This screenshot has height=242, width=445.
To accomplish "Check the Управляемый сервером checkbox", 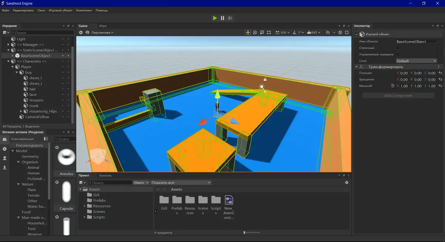I will (x=398, y=54).
